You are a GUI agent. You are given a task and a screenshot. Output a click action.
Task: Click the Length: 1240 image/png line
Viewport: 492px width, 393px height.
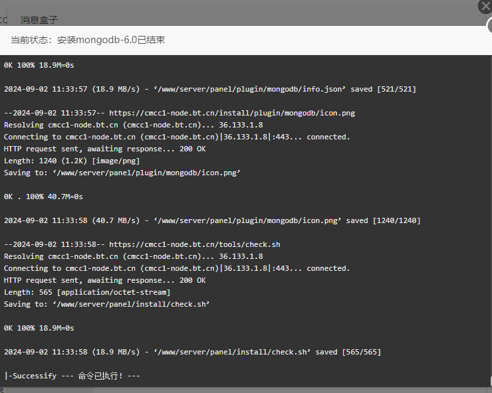point(72,161)
